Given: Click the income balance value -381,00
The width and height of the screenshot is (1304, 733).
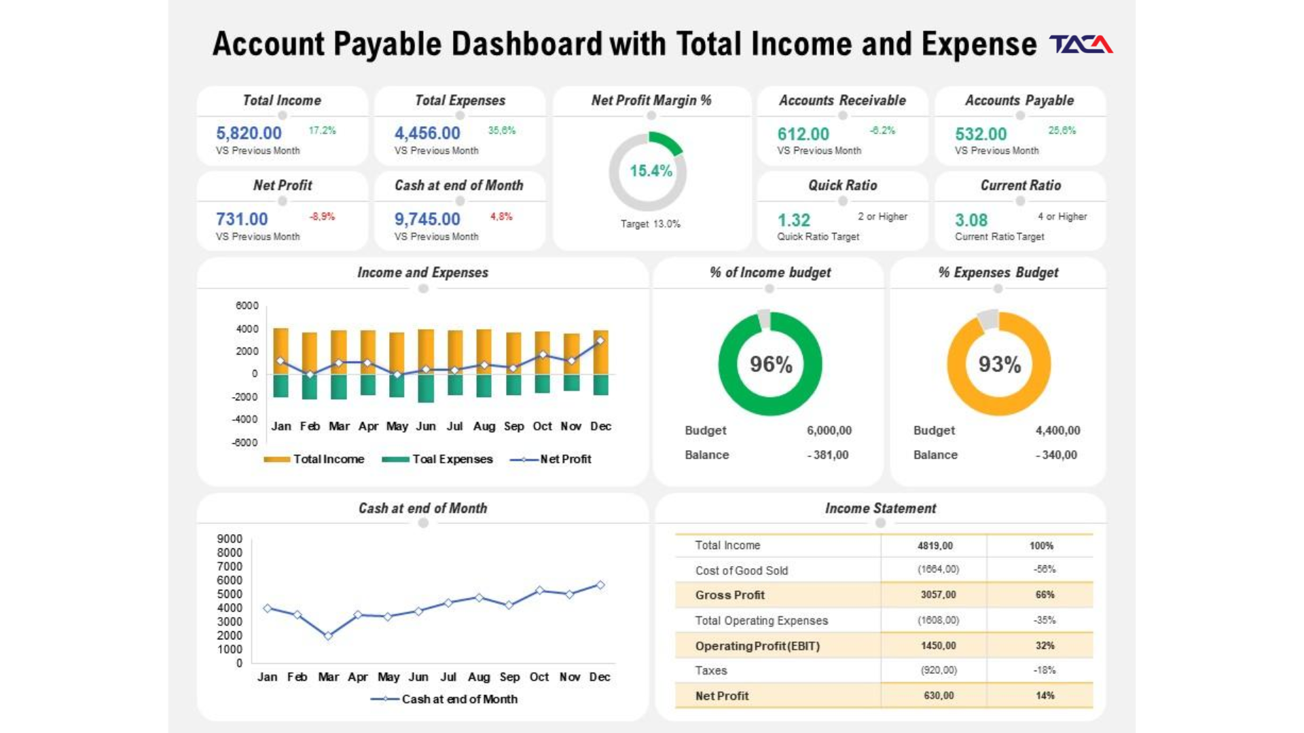Looking at the screenshot, I should [x=828, y=455].
